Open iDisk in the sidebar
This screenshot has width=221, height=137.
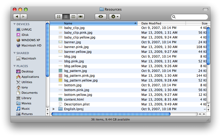pos(25,35)
